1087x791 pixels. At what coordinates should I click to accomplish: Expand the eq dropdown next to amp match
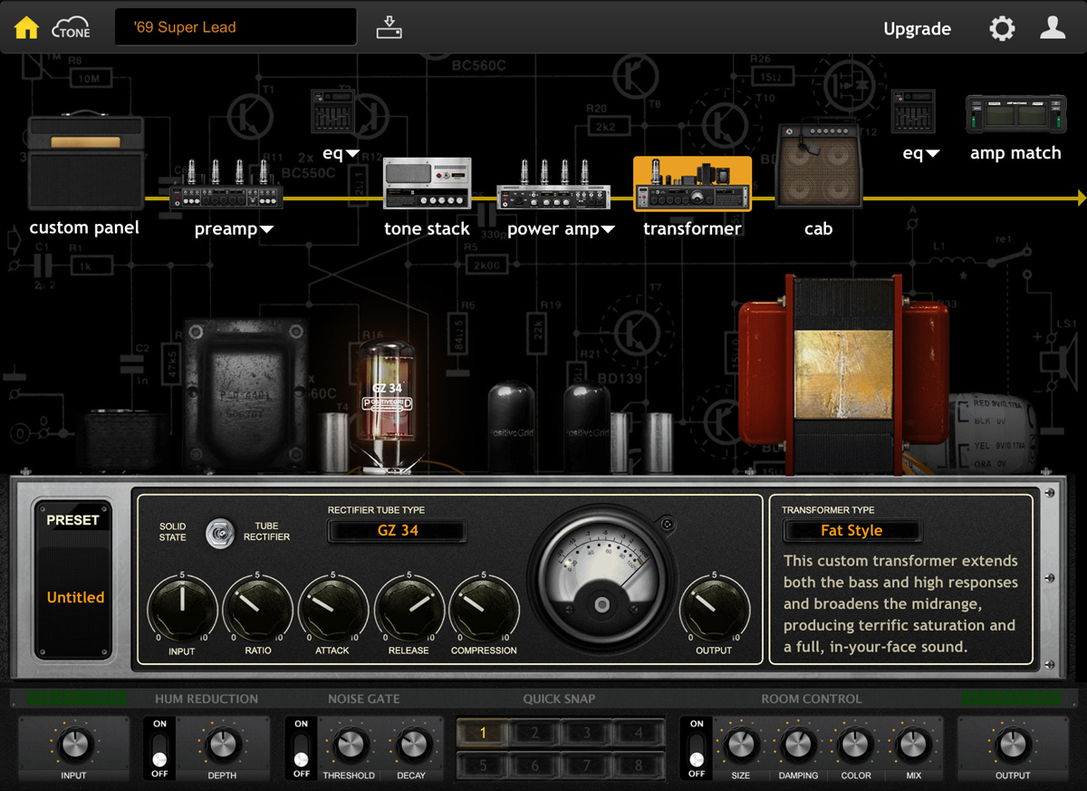(x=932, y=154)
